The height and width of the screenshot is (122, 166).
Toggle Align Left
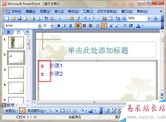(78, 26)
